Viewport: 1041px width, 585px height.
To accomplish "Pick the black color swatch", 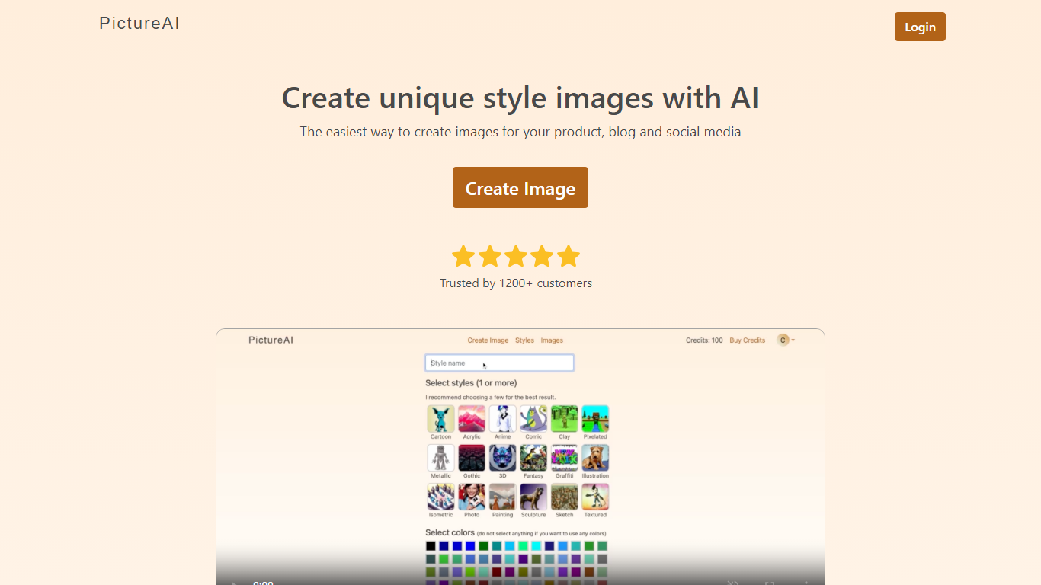I will 431,546.
